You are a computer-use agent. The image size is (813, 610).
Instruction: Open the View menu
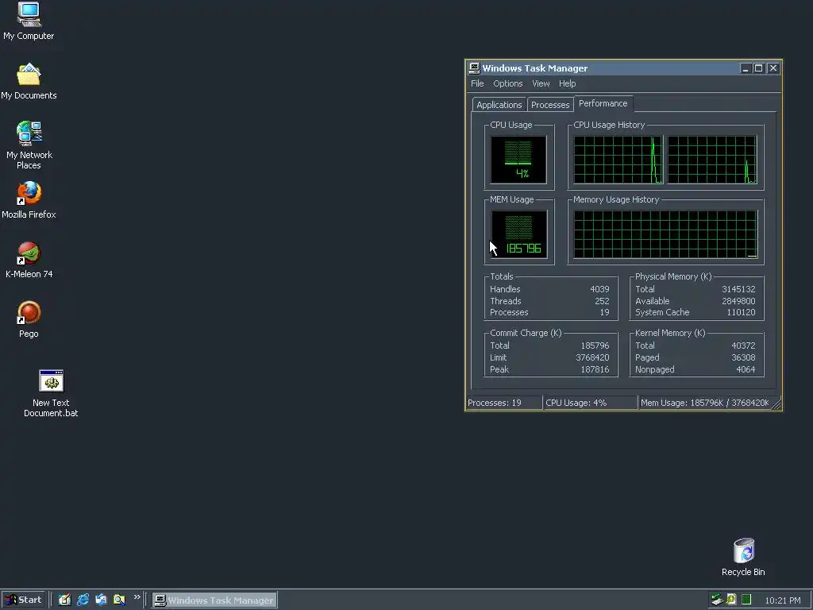pyautogui.click(x=540, y=83)
